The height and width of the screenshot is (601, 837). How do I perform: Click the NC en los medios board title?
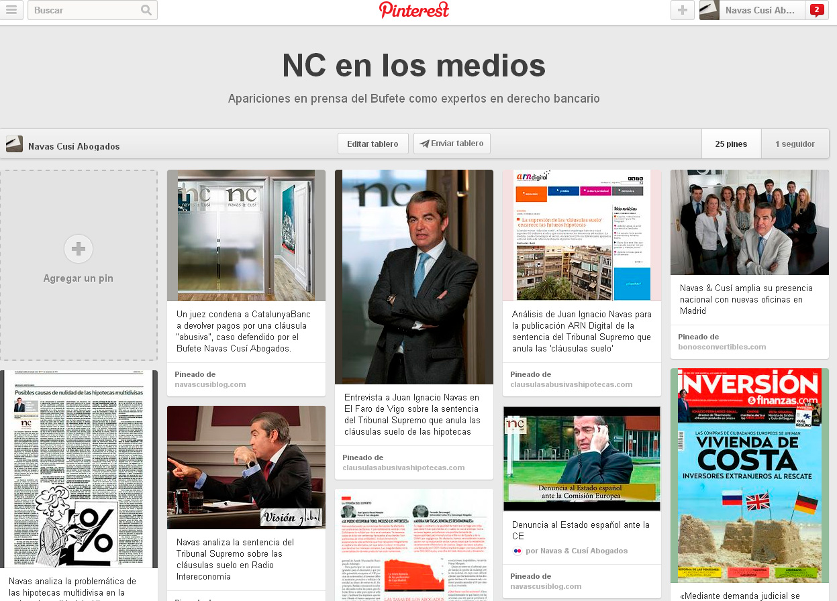pos(414,66)
